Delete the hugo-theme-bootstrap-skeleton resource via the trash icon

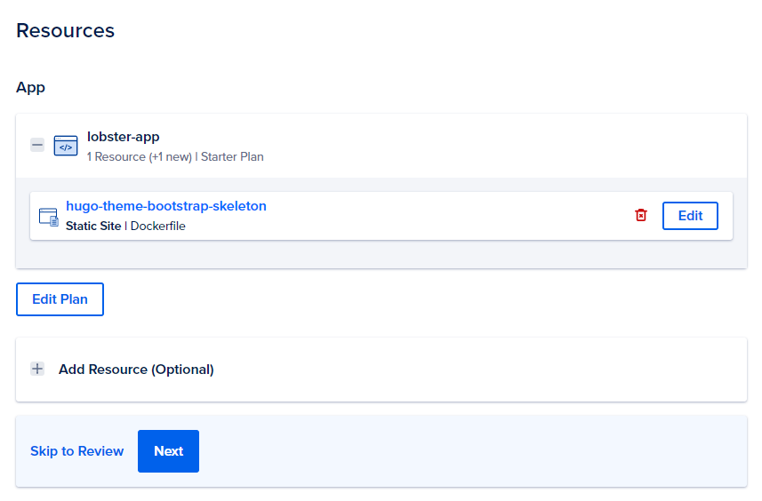[x=640, y=216]
